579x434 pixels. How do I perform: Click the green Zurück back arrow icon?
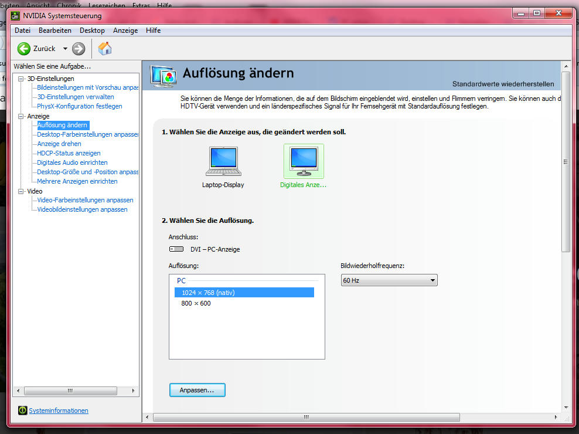[x=24, y=49]
